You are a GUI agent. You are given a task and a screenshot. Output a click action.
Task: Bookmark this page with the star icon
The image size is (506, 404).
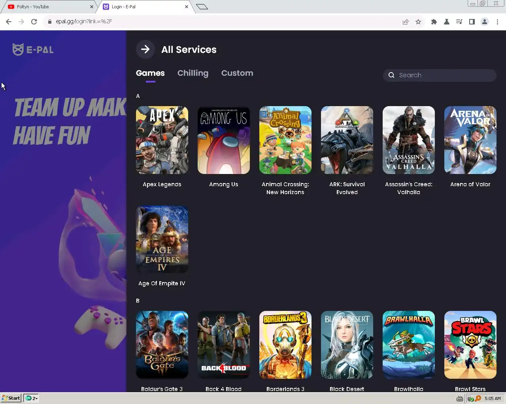(x=418, y=22)
